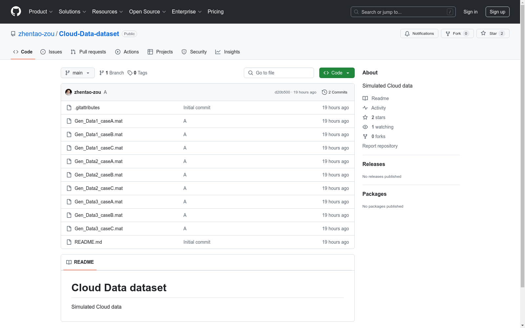Open the Security tab

pos(194,52)
